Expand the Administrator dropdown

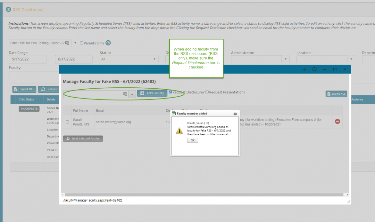click(x=286, y=59)
